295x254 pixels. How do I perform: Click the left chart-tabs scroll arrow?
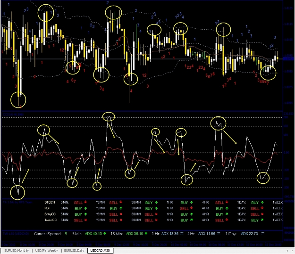click(287, 251)
